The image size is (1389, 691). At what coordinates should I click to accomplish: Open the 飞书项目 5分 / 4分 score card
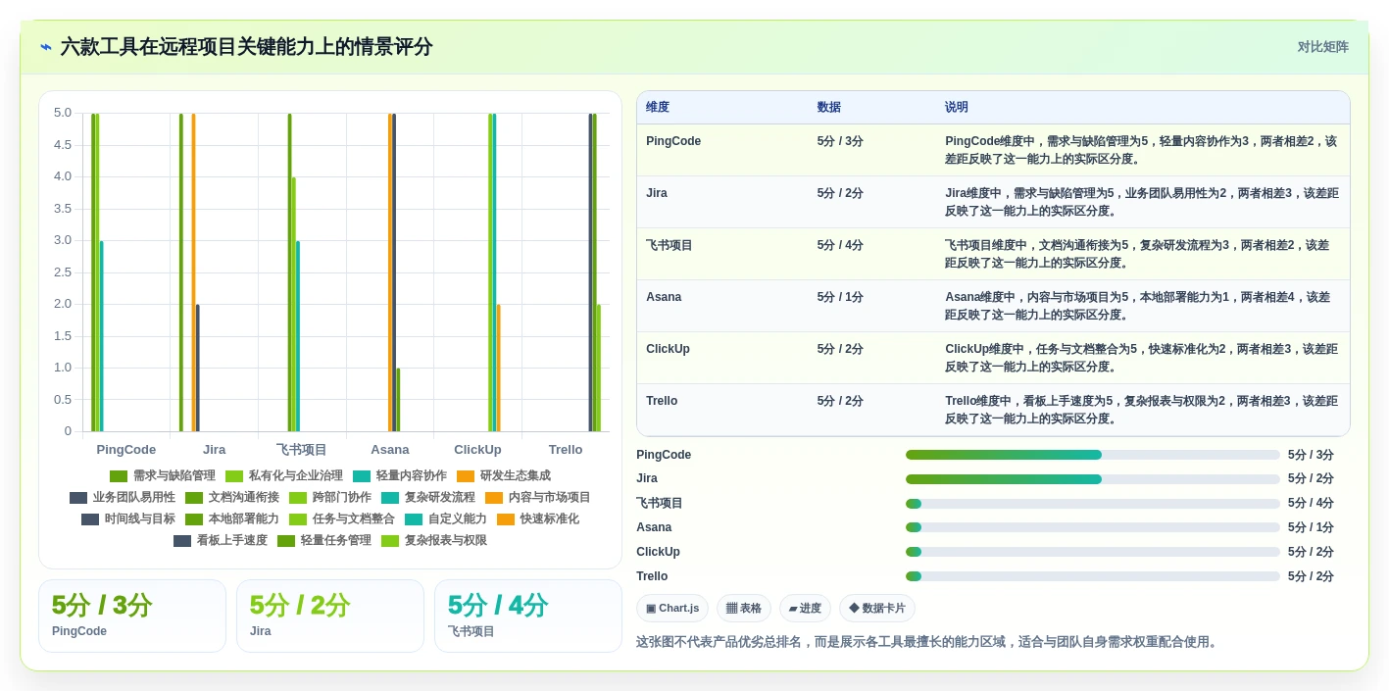pos(528,616)
